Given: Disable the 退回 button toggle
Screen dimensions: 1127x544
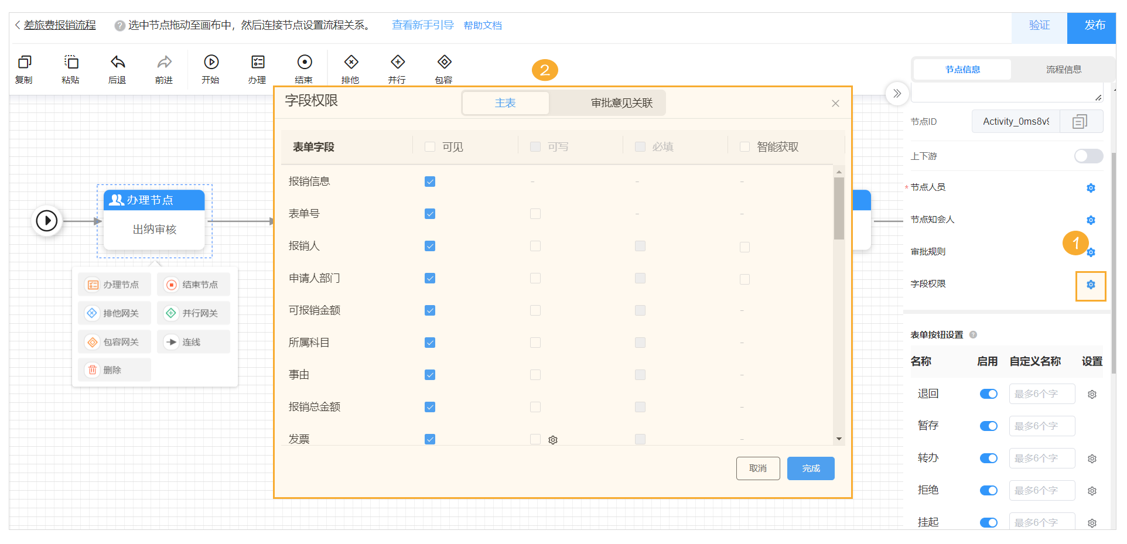Looking at the screenshot, I should (988, 394).
